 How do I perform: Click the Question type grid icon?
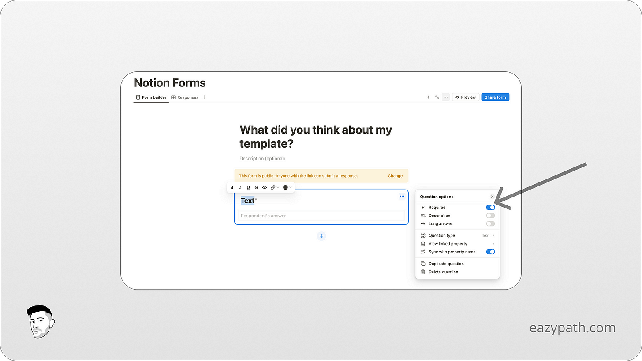[423, 235]
